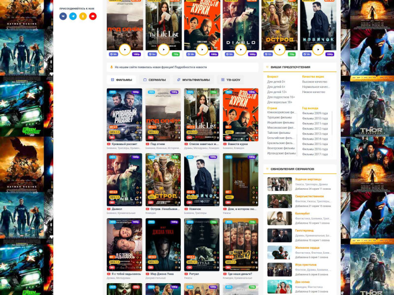Click the Дьявол title link
The width and height of the screenshot is (394, 295).
[117, 209]
